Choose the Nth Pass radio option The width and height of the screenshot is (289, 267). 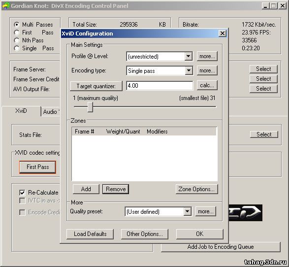[x=17, y=40]
